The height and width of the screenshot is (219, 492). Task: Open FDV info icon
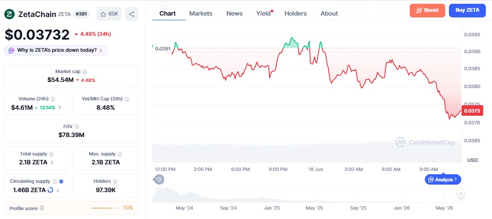pos(77,127)
